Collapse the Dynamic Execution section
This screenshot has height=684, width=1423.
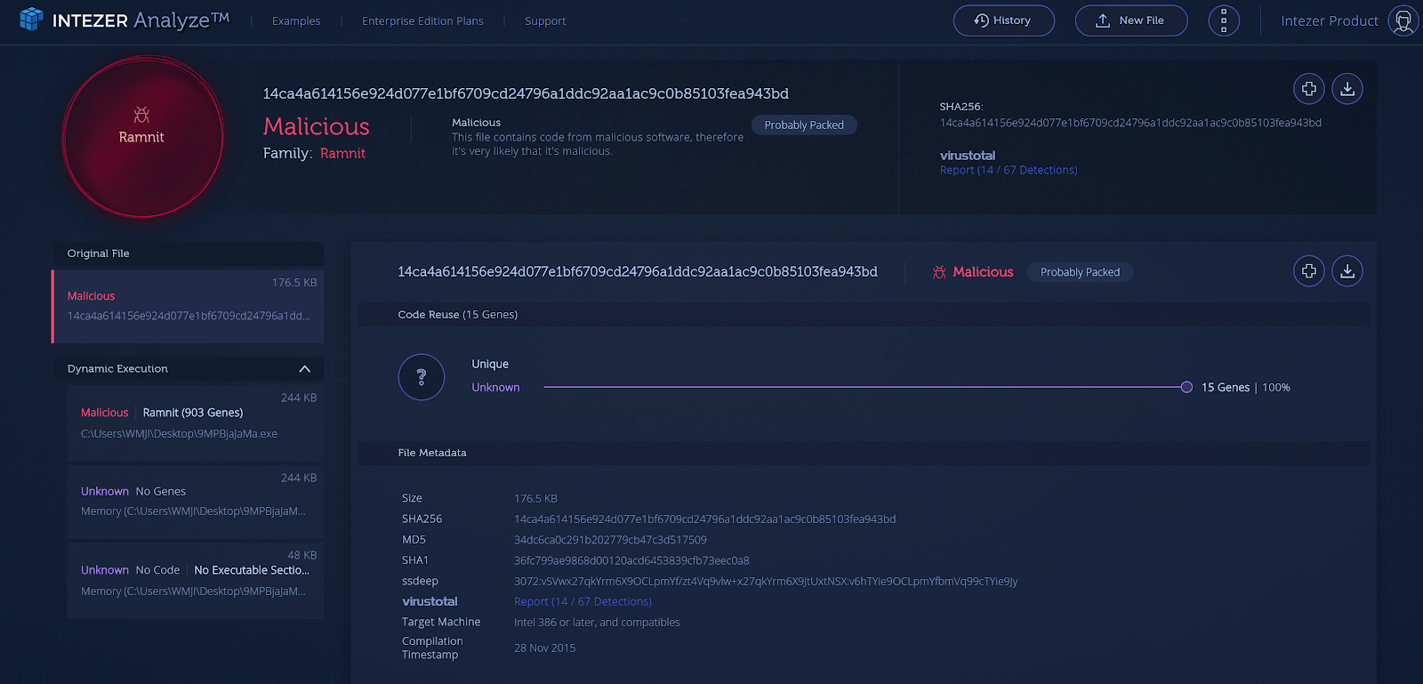click(304, 369)
